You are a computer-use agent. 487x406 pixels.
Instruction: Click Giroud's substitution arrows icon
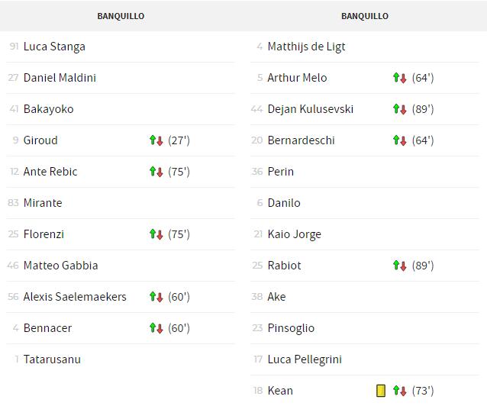click(156, 140)
